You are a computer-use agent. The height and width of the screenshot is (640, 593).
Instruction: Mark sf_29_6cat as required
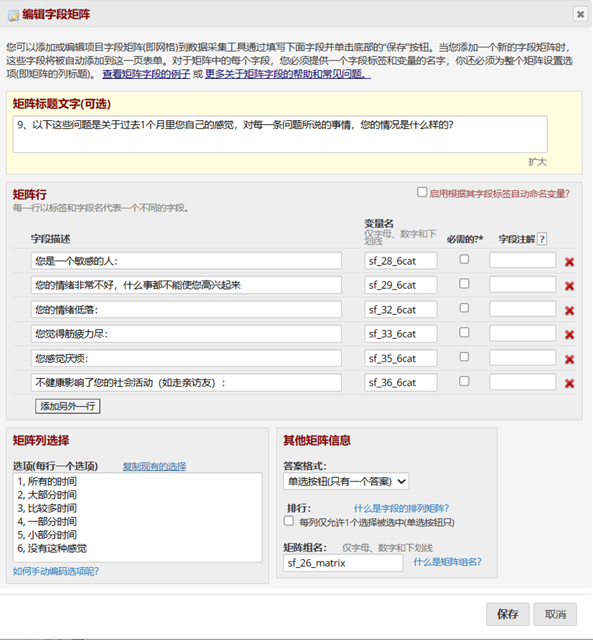point(464,284)
